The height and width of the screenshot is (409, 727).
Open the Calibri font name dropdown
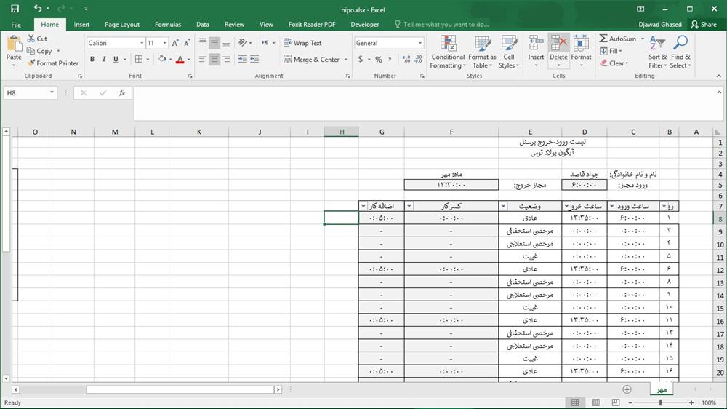tap(142, 43)
